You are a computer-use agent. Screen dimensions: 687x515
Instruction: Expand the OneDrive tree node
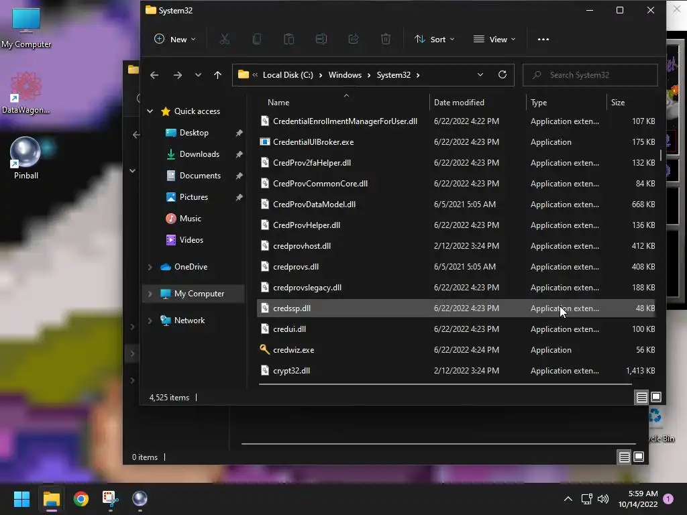point(150,267)
